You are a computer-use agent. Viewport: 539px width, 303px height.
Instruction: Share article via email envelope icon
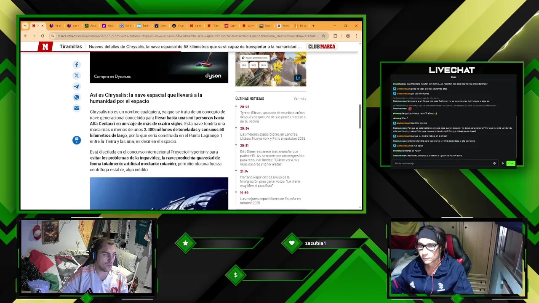coord(77,108)
